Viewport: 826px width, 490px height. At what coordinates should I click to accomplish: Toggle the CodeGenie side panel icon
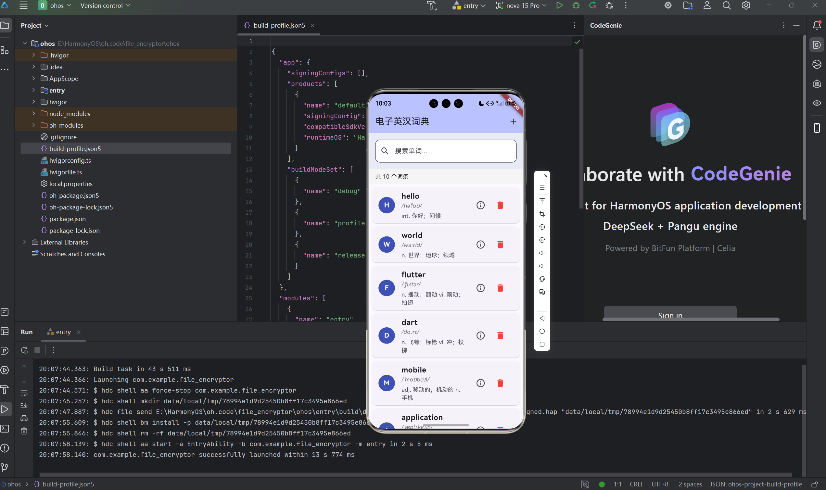click(817, 45)
